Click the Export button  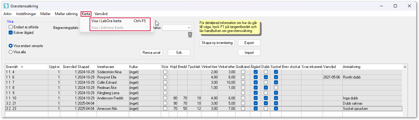249,43
